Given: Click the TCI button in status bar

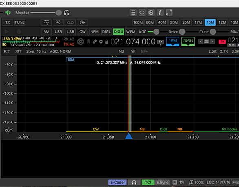Looking at the screenshot, I should (148, 182).
